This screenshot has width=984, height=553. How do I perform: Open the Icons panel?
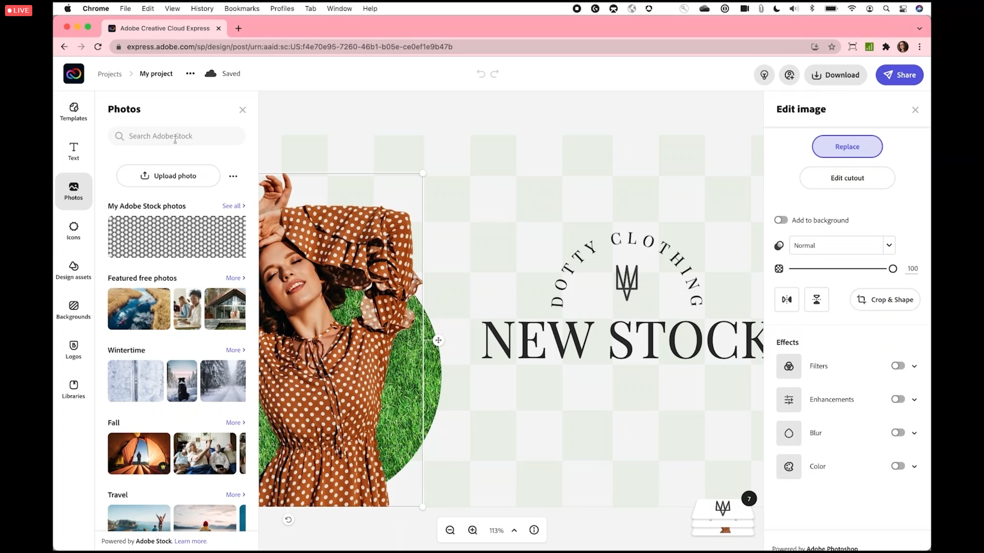tap(73, 231)
